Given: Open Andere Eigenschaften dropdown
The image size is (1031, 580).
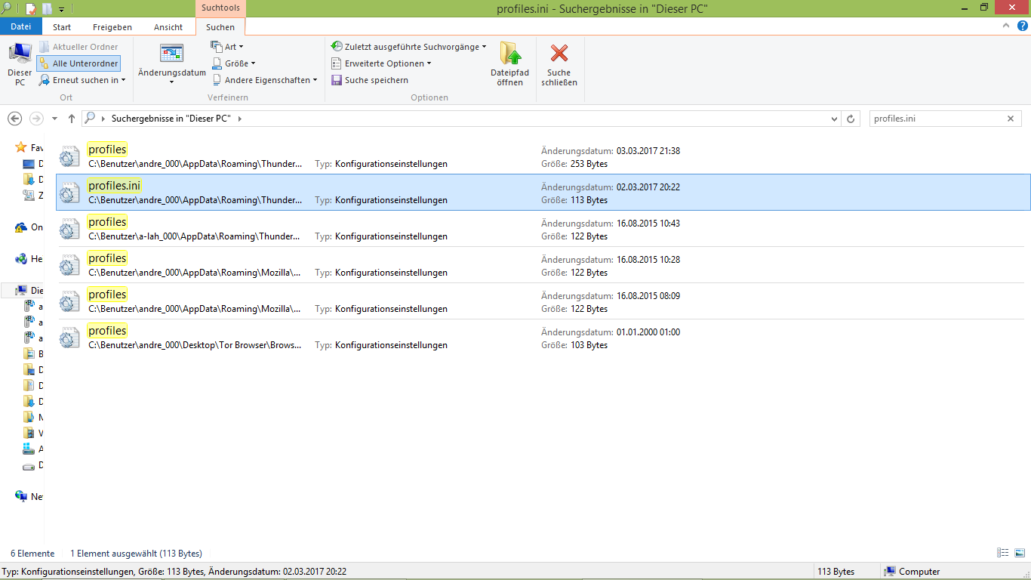Looking at the screenshot, I should point(263,80).
